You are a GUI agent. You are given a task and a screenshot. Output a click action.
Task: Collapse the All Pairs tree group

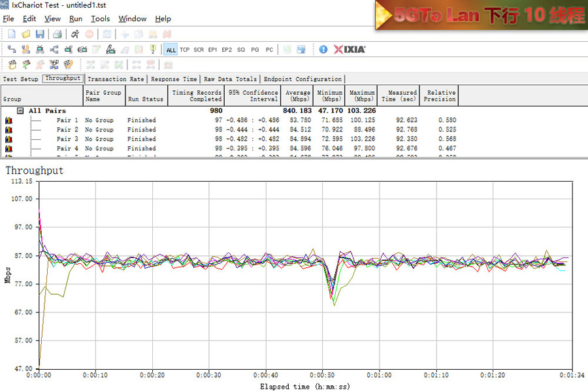[20, 110]
